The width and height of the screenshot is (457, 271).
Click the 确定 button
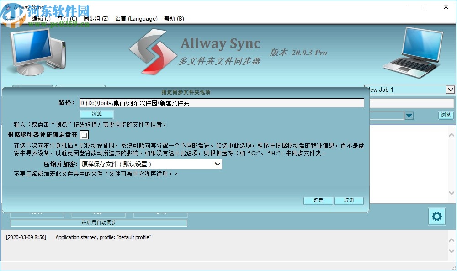[x=318, y=201]
